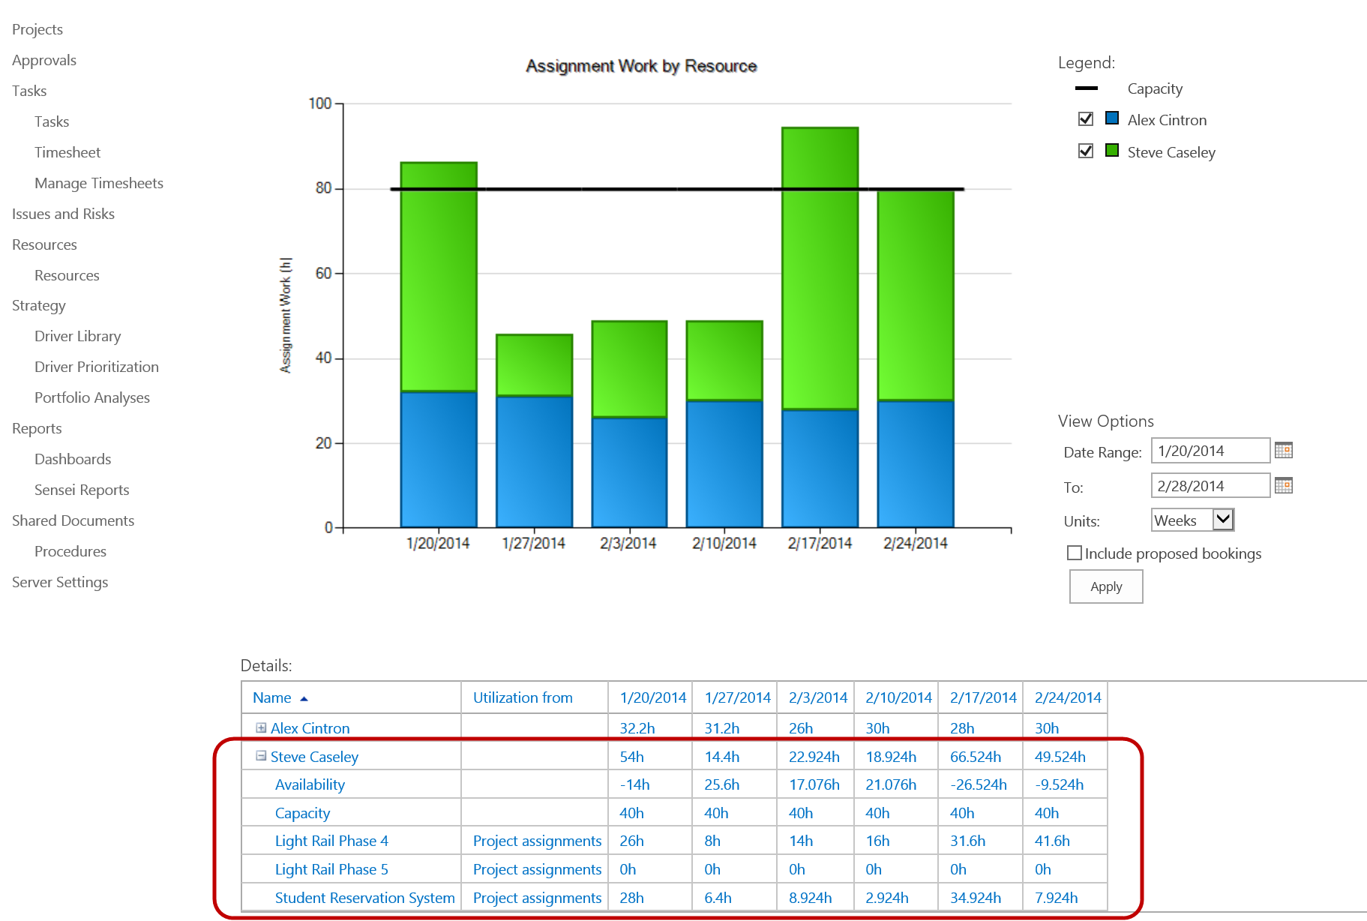
Task: Click the Name column sort arrow
Action: pyautogui.click(x=304, y=698)
